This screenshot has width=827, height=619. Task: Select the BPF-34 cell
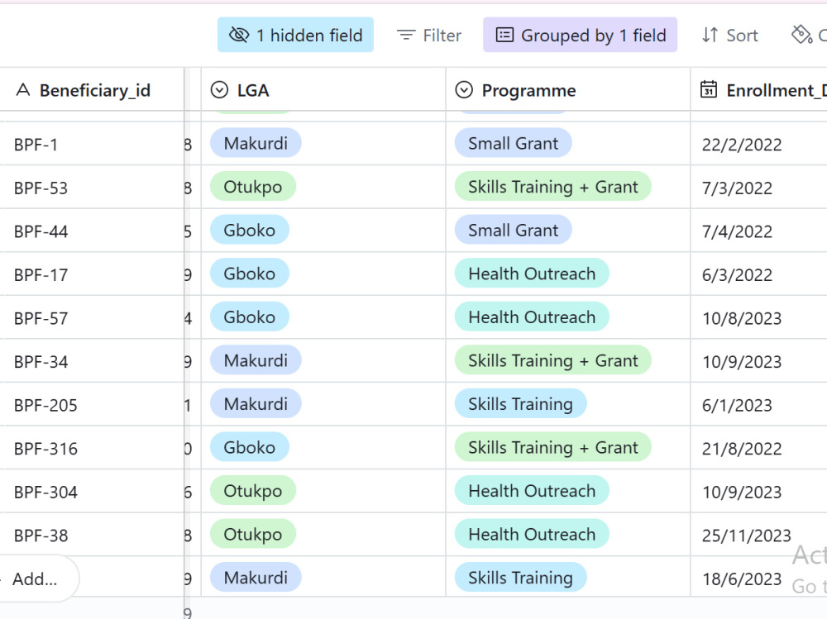click(92, 361)
